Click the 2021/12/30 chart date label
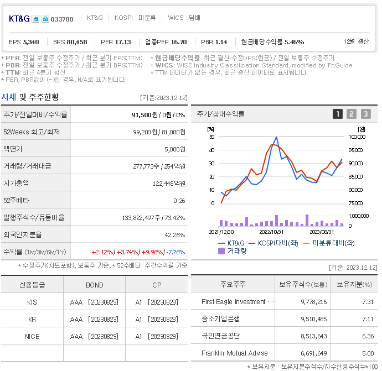This screenshot has width=382, height=371. tap(221, 232)
